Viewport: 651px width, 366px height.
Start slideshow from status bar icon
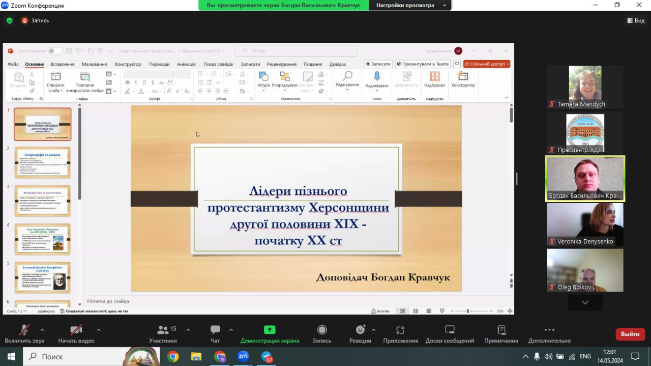pyautogui.click(x=442, y=311)
